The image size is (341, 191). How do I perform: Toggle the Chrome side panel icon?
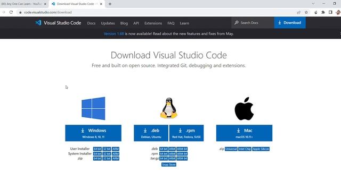click(x=330, y=12)
